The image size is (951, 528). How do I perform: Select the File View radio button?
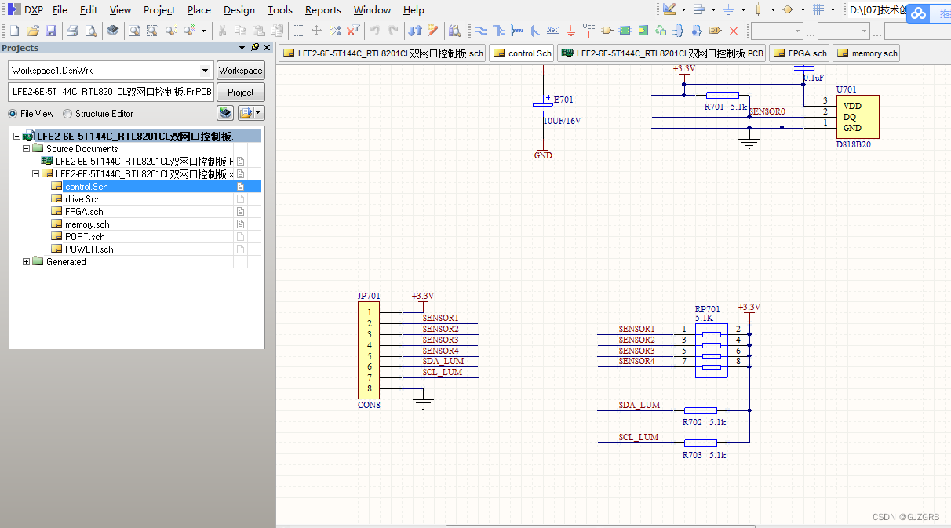click(x=11, y=113)
